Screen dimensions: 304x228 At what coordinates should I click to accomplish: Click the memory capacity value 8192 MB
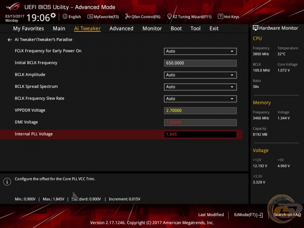260,134
